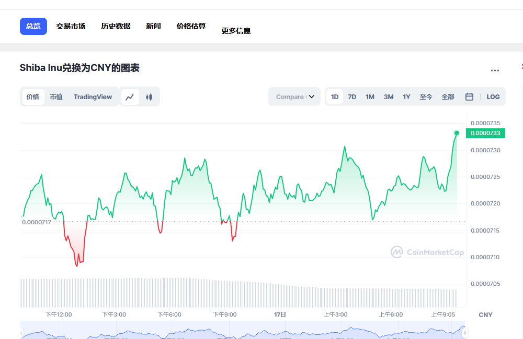
Task: Open the calendar date-range icon
Action: (469, 96)
